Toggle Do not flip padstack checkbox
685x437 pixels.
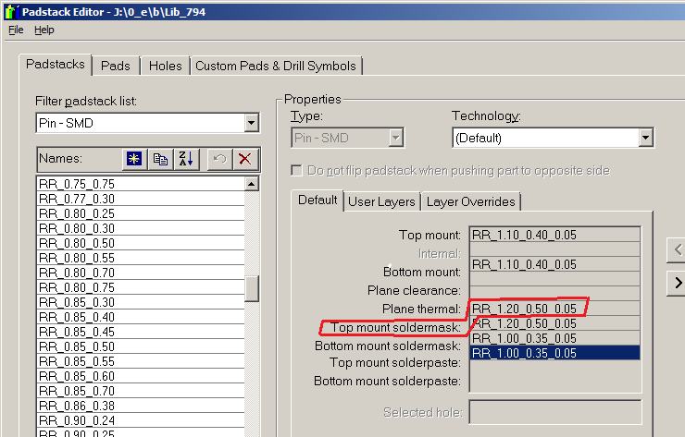(x=296, y=170)
